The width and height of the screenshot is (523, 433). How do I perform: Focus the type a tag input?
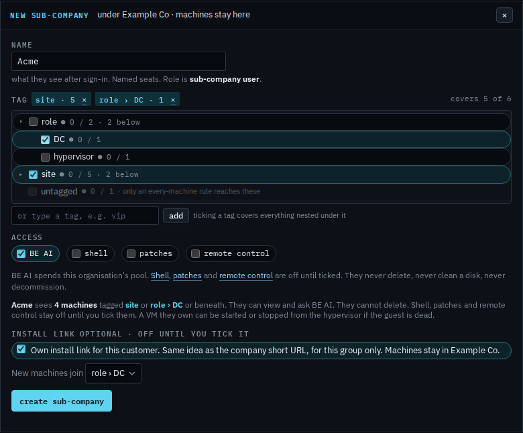click(85, 216)
